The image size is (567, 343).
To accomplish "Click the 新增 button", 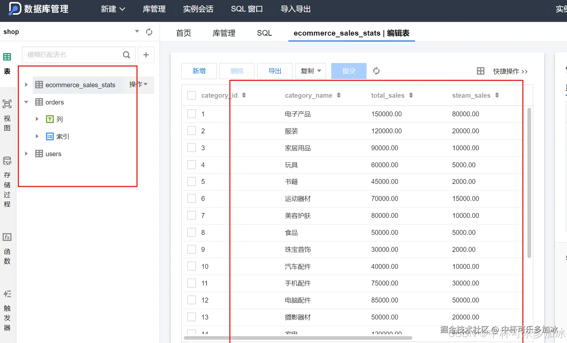I will [x=199, y=71].
